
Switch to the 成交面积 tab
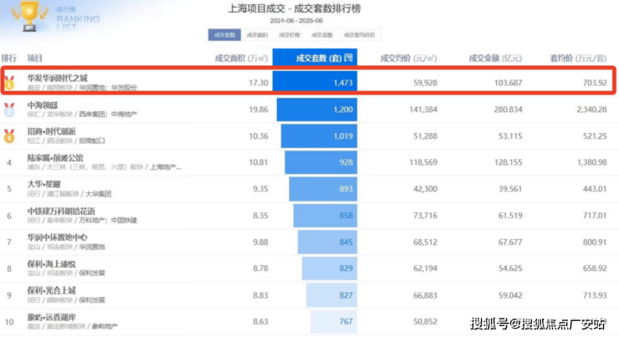257,35
